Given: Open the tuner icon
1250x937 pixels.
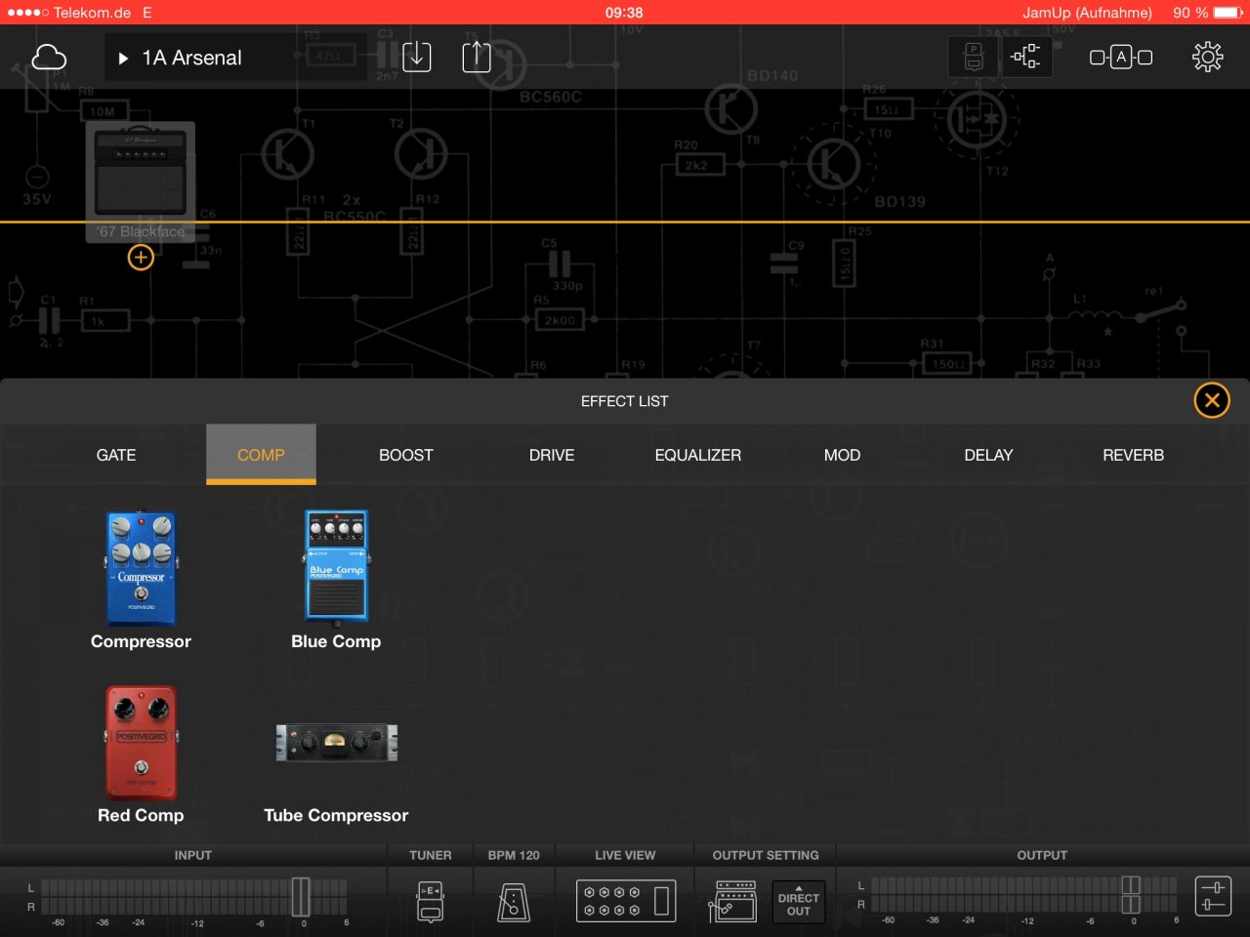Looking at the screenshot, I should click(x=431, y=901).
